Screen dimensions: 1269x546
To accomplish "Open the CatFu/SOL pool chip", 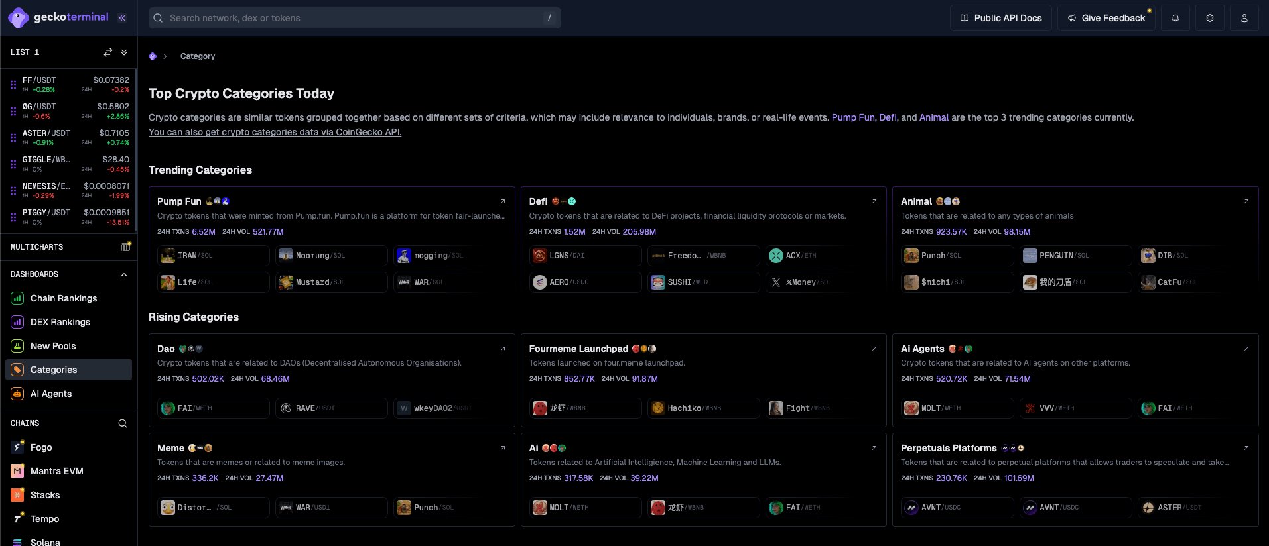I will tap(1194, 282).
